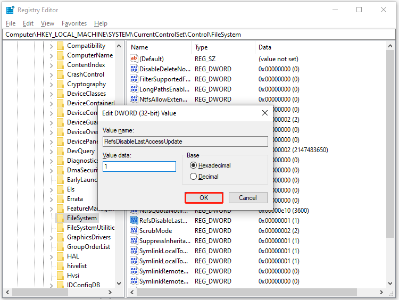Click the values pane vertical scrollbar thumb

click(390, 144)
